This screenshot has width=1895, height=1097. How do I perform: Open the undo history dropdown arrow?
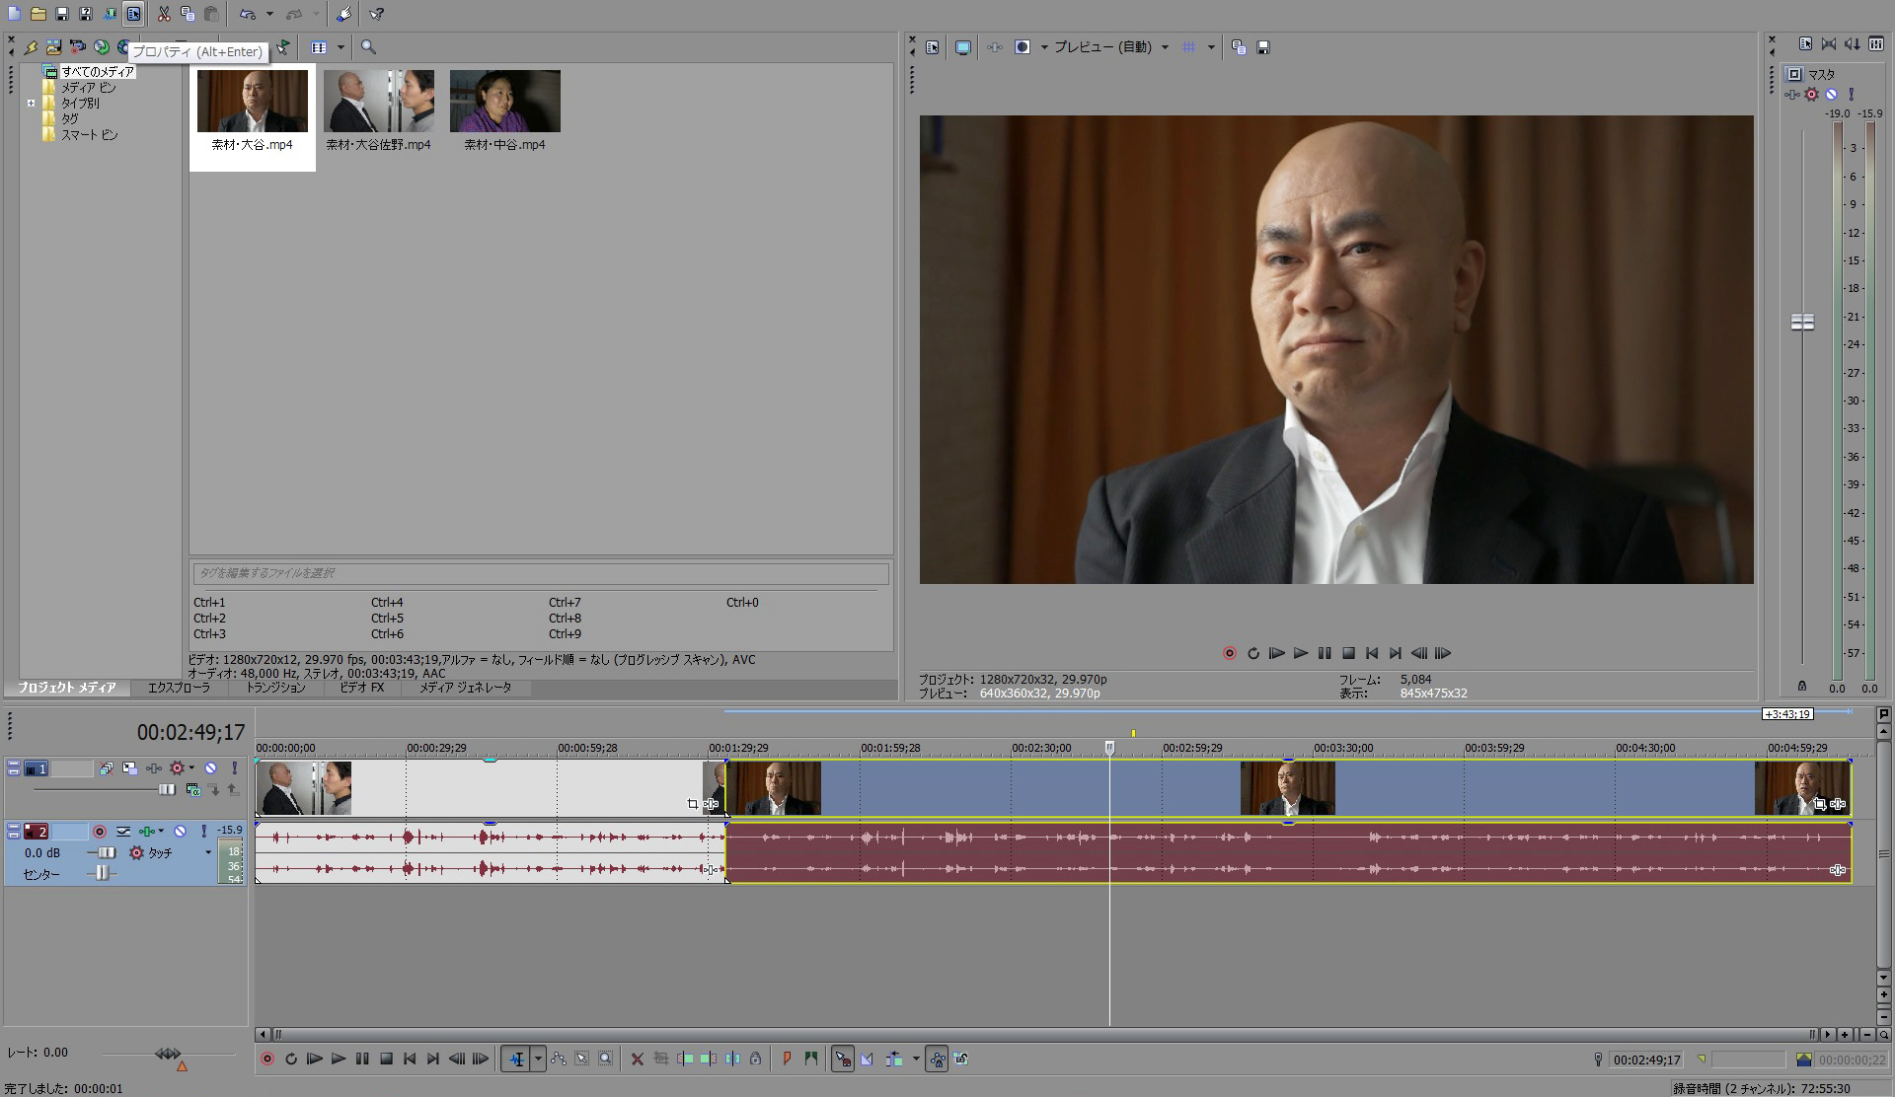[269, 14]
